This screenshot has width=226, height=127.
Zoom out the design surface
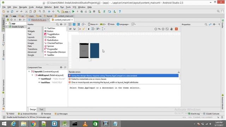click(156, 29)
